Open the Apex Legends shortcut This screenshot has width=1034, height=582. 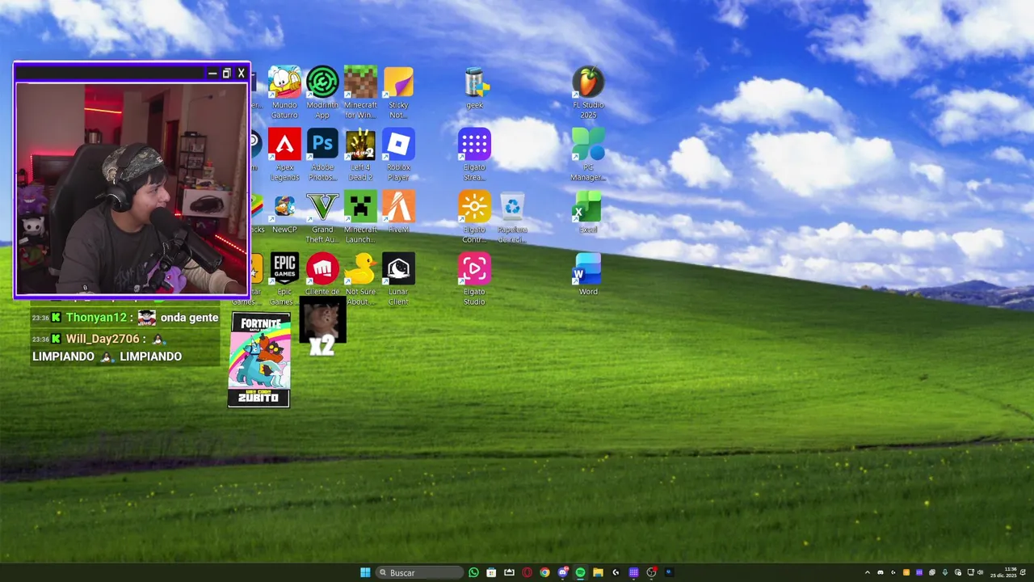(x=284, y=154)
